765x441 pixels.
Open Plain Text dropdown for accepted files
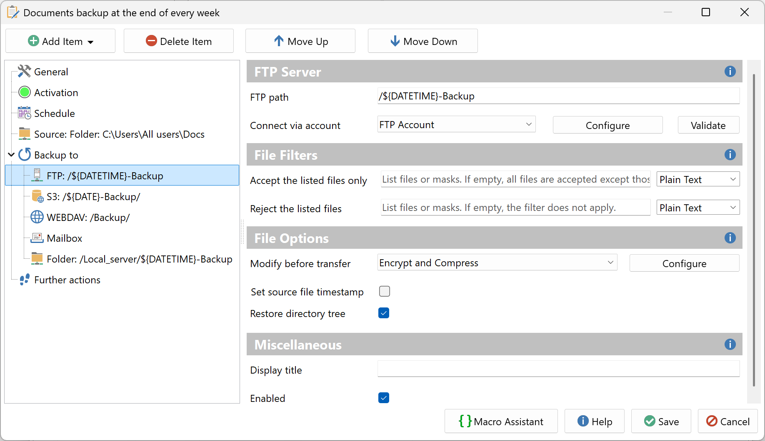click(x=698, y=179)
